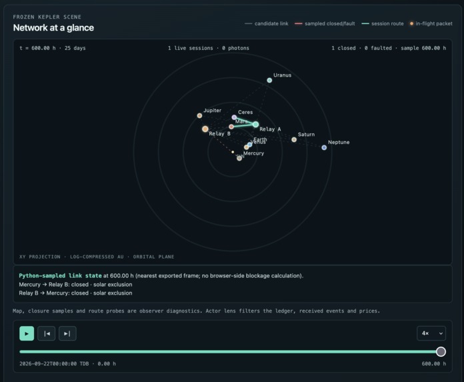Click the '600.00 h' end time label
The image size is (464, 382).
pyautogui.click(x=434, y=363)
